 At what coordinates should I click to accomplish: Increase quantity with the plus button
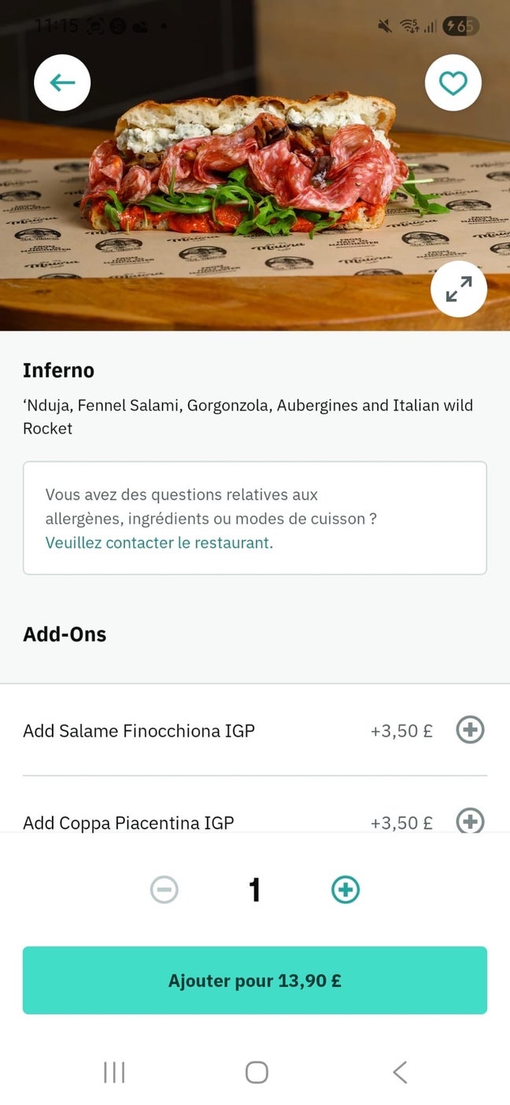346,890
